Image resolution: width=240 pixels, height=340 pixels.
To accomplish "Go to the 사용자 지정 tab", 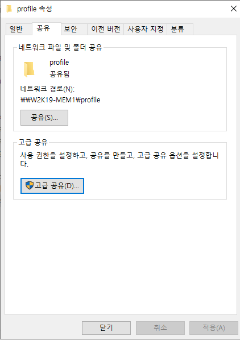I will click(x=145, y=29).
